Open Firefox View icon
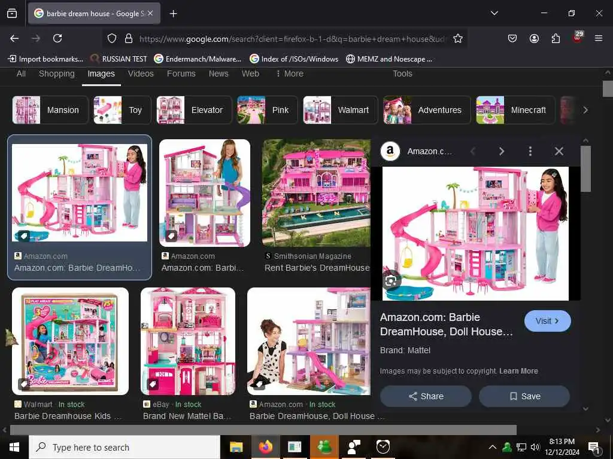Viewport: 613px width, 459px height. pyautogui.click(x=12, y=14)
